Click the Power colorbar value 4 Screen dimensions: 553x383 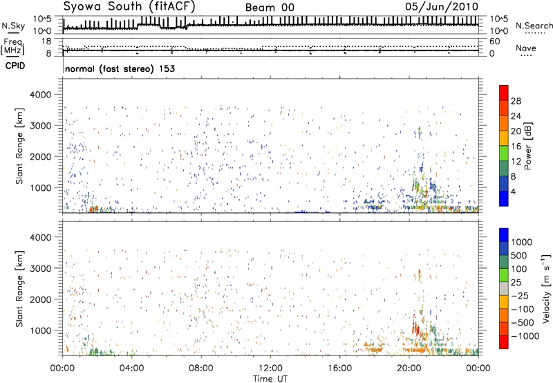[513, 192]
